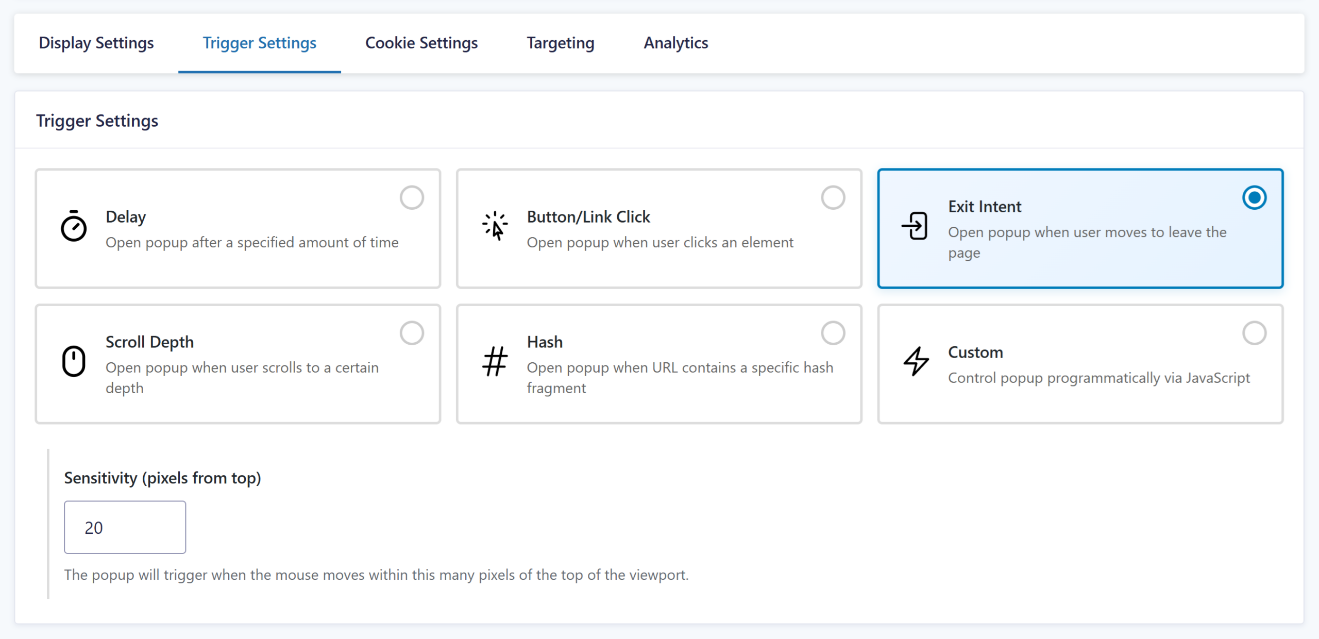Click the lightning bolt Custom icon
Image resolution: width=1319 pixels, height=639 pixels.
click(916, 361)
